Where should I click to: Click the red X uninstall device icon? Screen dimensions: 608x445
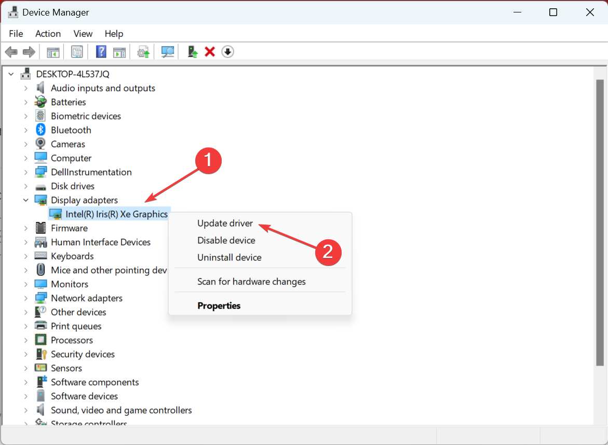210,52
